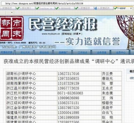
Task: Click the 复制地址 link in the banner
Action: (67, 34)
